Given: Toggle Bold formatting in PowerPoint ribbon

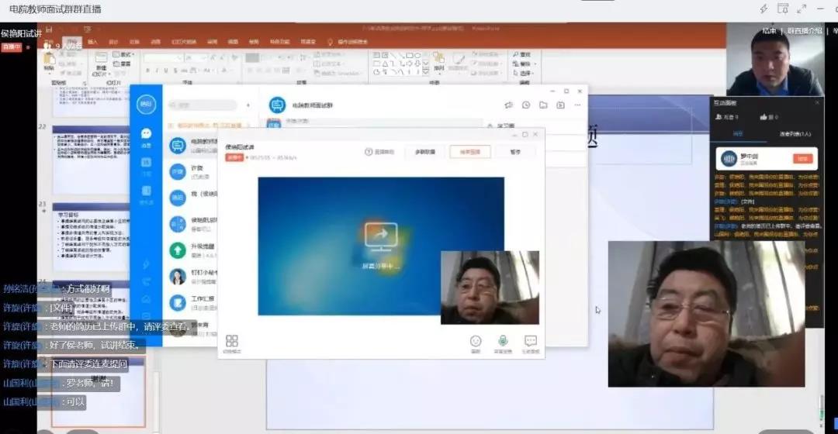Looking at the screenshot, I should coord(147,71).
